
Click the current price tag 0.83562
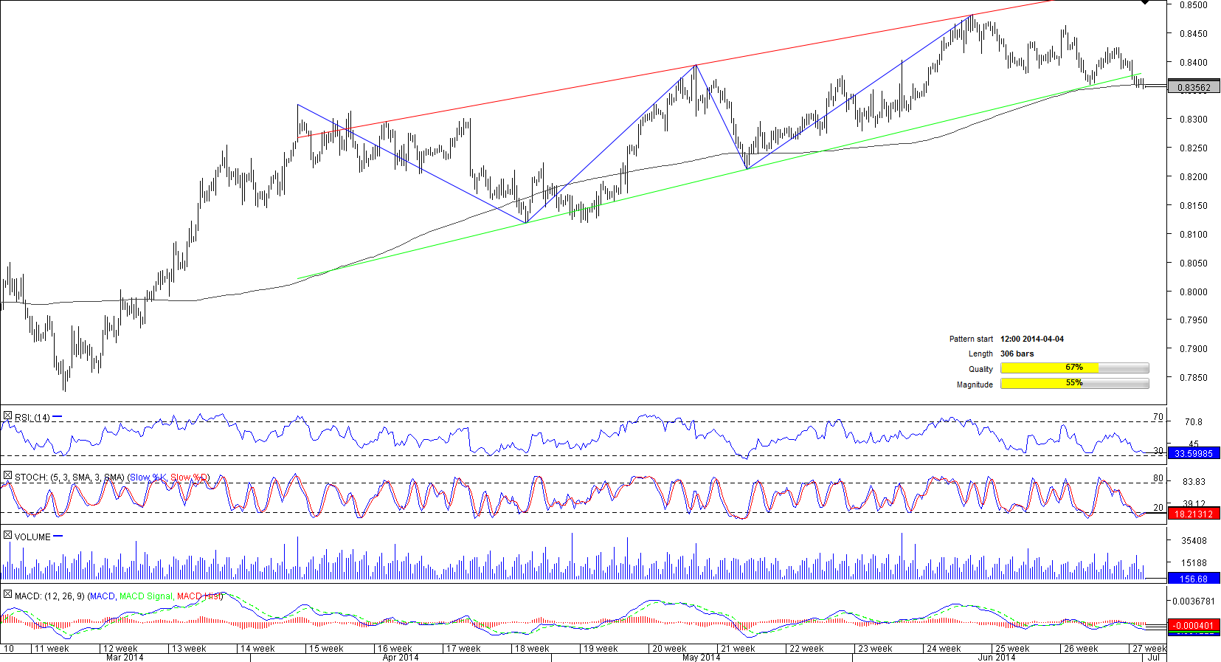tap(1193, 87)
